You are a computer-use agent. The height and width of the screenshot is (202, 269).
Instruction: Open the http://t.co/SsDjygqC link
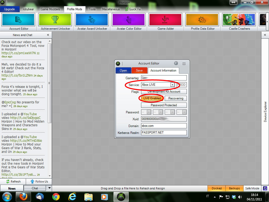(x=25, y=118)
